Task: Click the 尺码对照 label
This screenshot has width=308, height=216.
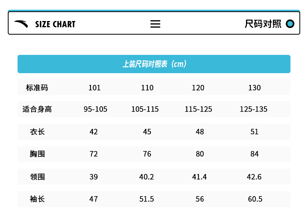Action: click(263, 24)
